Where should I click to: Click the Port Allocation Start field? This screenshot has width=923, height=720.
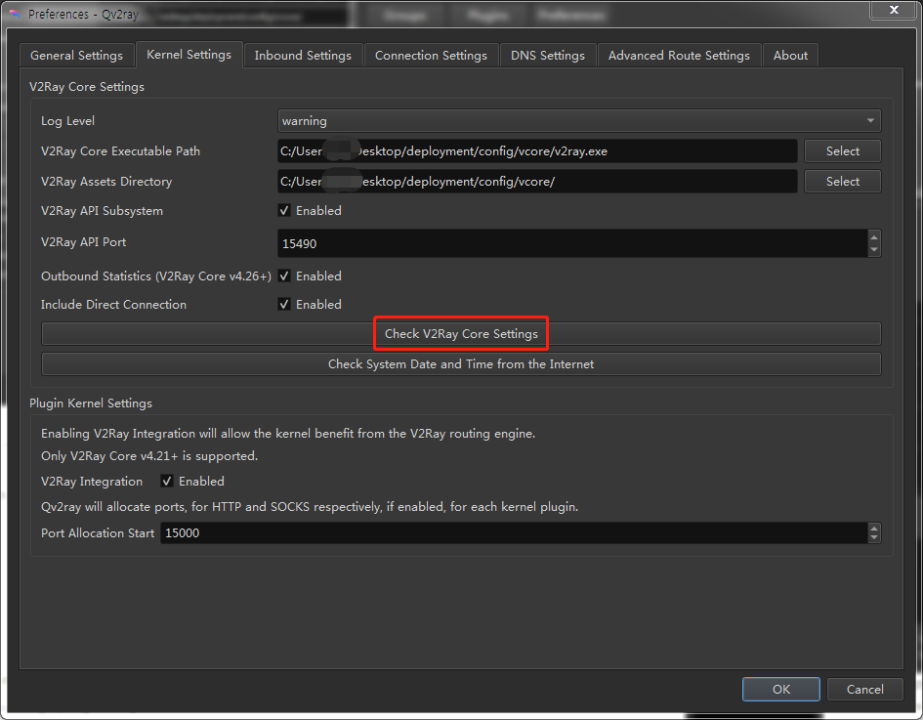514,532
